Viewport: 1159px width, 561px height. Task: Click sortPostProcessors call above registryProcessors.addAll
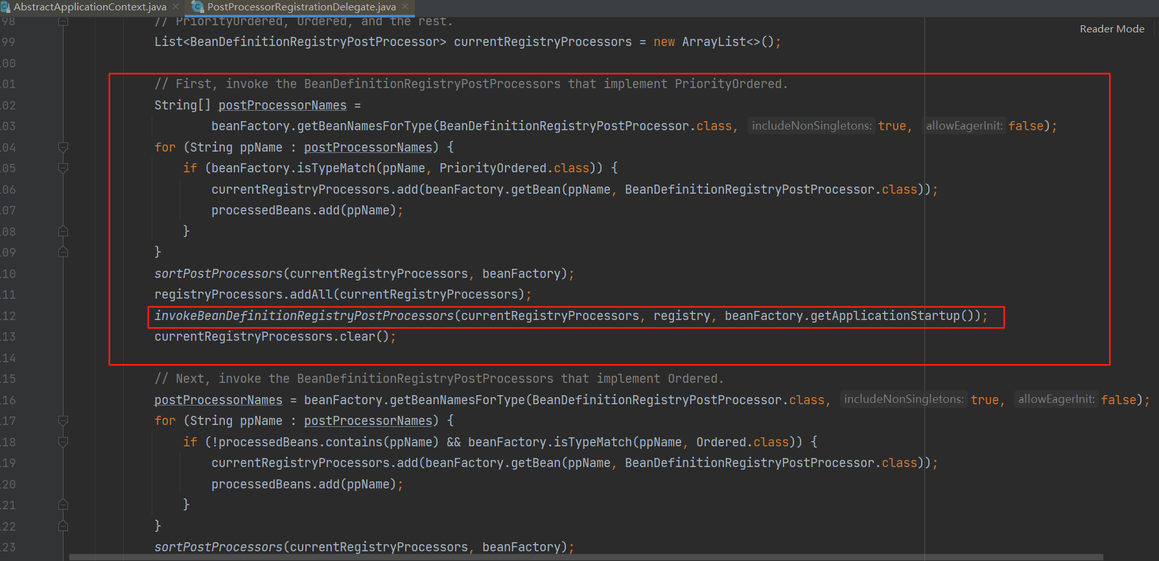pyautogui.click(x=364, y=274)
